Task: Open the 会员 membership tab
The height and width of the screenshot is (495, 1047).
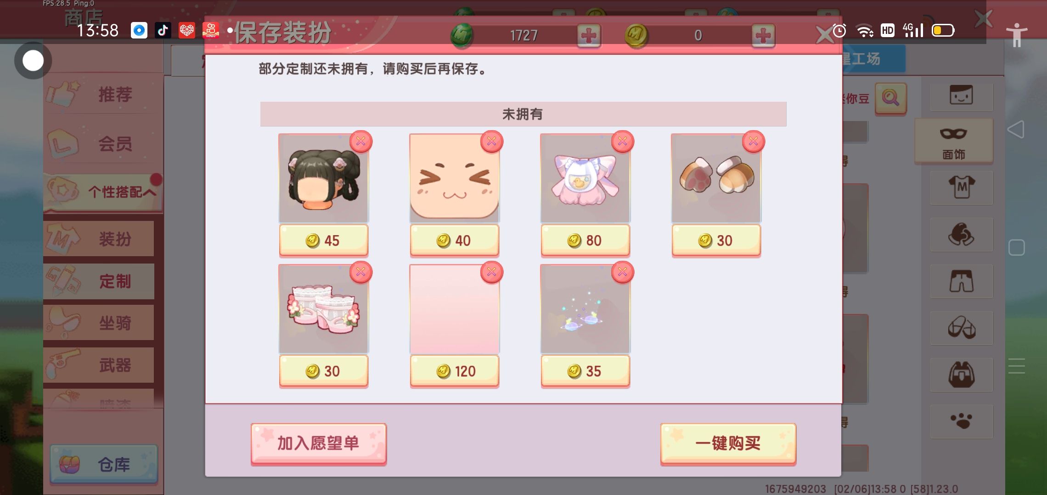Action: (x=104, y=143)
